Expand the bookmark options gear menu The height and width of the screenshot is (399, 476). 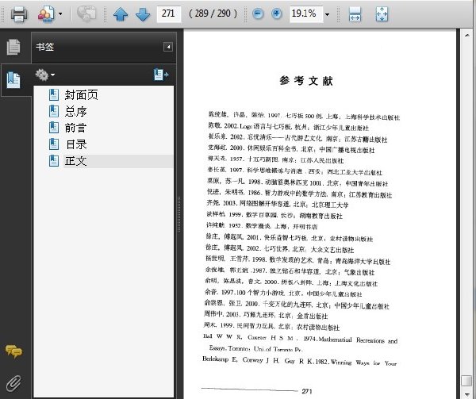coord(44,75)
